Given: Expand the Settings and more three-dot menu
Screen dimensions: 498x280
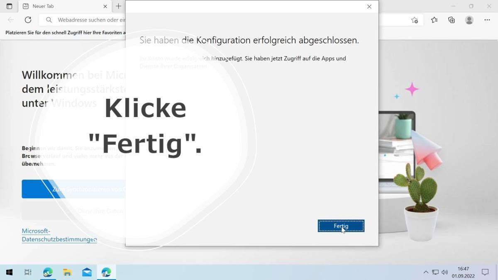Looking at the screenshot, I should [x=487, y=20].
